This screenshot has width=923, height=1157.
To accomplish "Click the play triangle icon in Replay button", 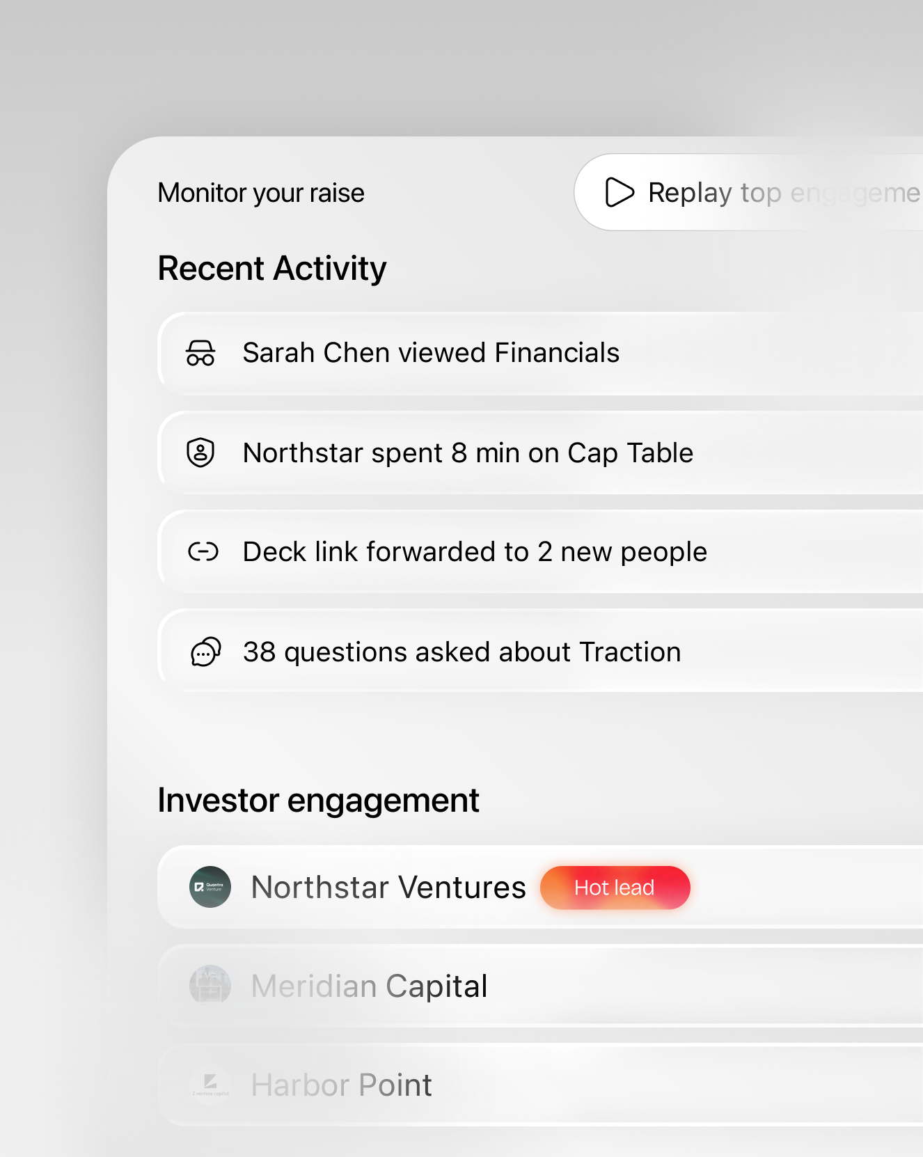I will [619, 192].
